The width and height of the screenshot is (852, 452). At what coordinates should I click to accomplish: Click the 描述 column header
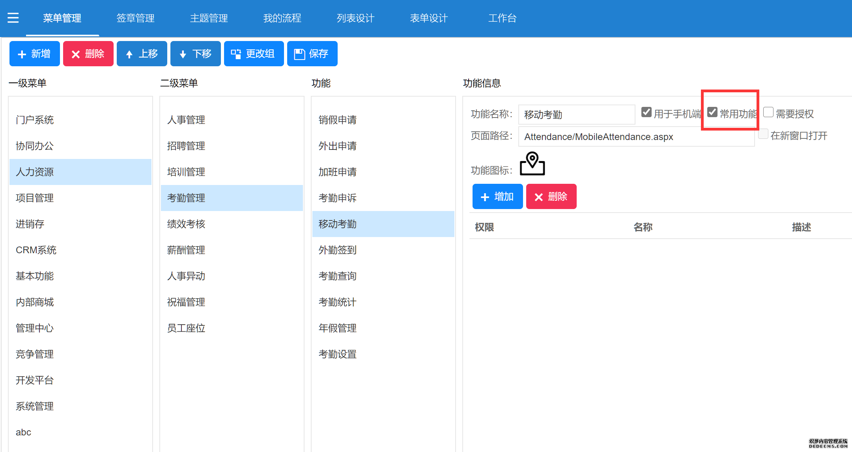[x=802, y=227]
